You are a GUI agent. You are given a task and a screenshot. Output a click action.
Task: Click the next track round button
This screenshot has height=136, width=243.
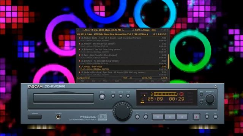(146, 117)
